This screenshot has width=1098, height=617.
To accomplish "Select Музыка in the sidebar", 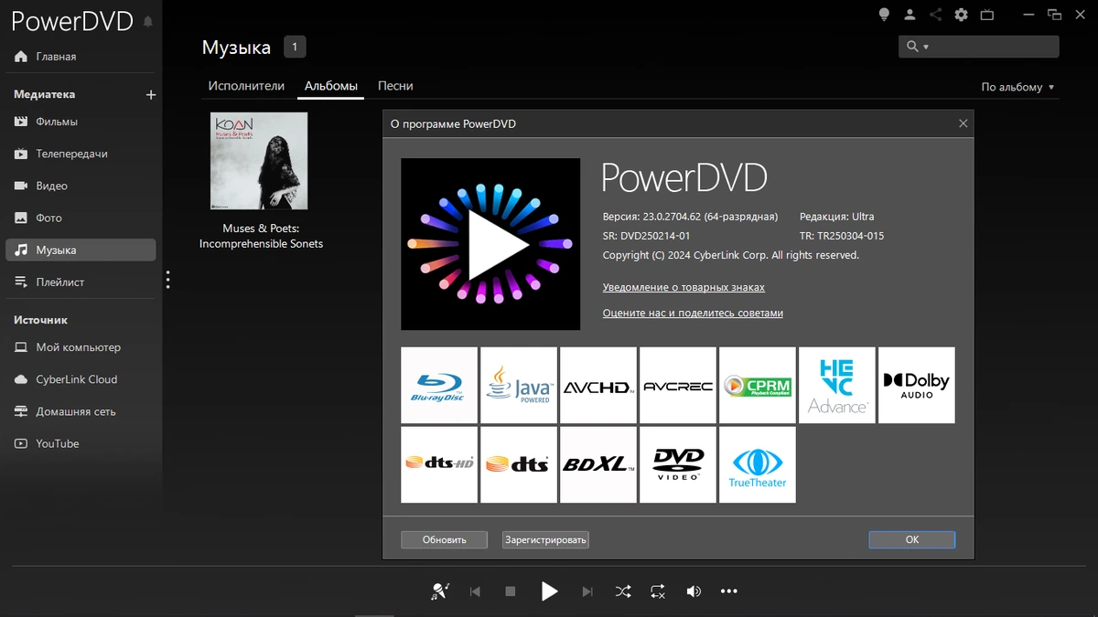I will point(82,250).
